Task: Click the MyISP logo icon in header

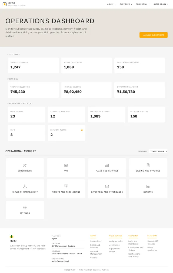Action: [5, 4]
